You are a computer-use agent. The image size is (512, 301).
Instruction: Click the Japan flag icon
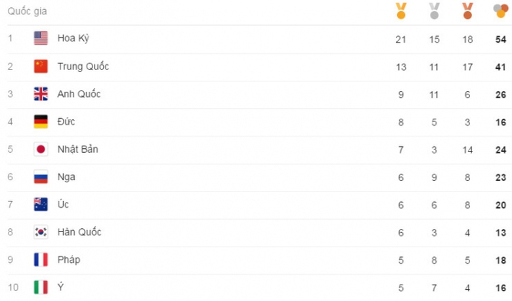(x=41, y=150)
